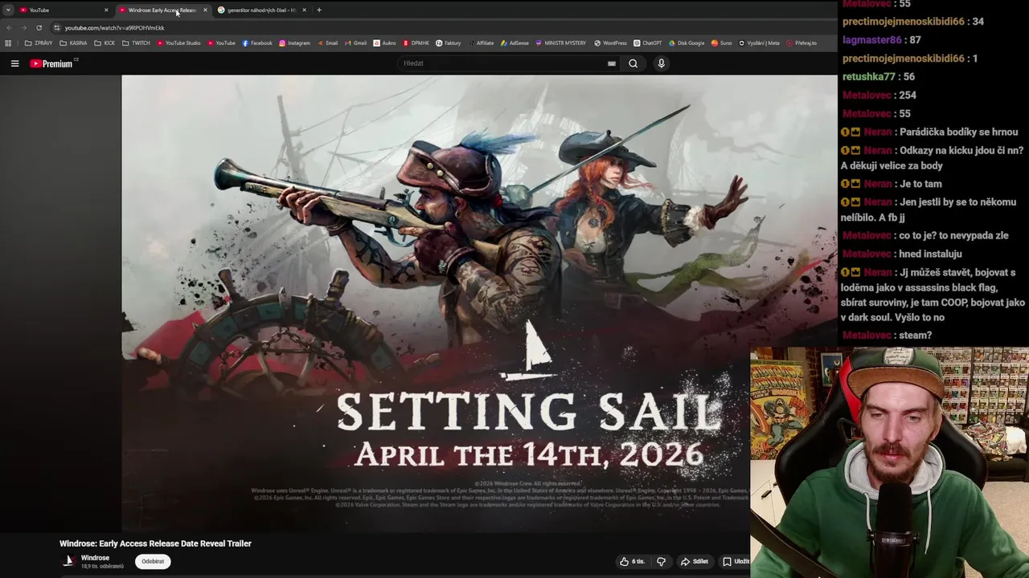
Task: Open the Windrose channel name link
Action: click(95, 557)
